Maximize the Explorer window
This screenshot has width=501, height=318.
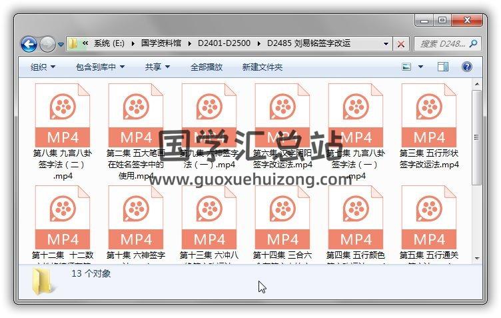point(442,21)
